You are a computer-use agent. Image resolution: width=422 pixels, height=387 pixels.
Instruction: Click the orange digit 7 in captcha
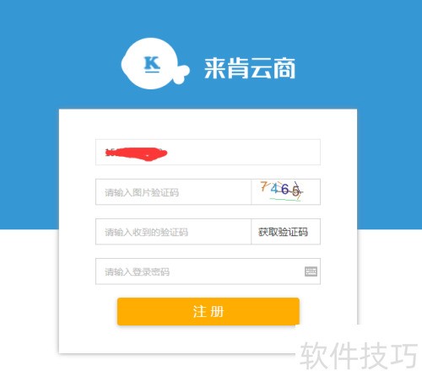click(x=263, y=186)
